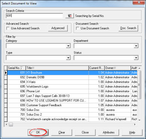Viewport: 146px width, 139px height.
Task: Open the Category dropdown
Action: (x=68, y=46)
